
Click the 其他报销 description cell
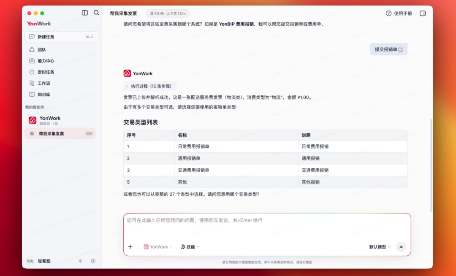point(353,182)
